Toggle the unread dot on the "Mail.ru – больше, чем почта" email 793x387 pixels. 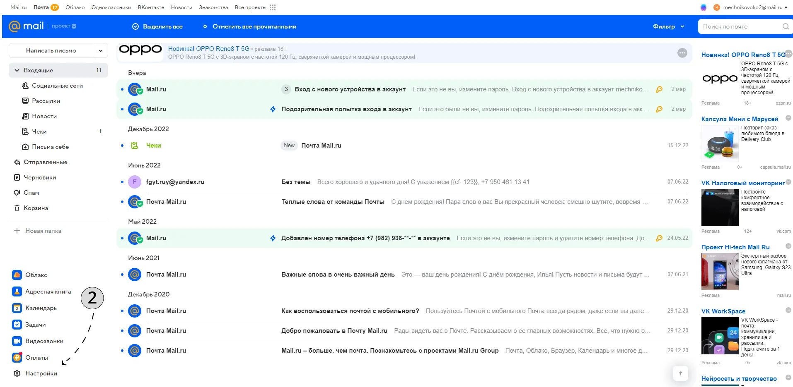(x=122, y=351)
